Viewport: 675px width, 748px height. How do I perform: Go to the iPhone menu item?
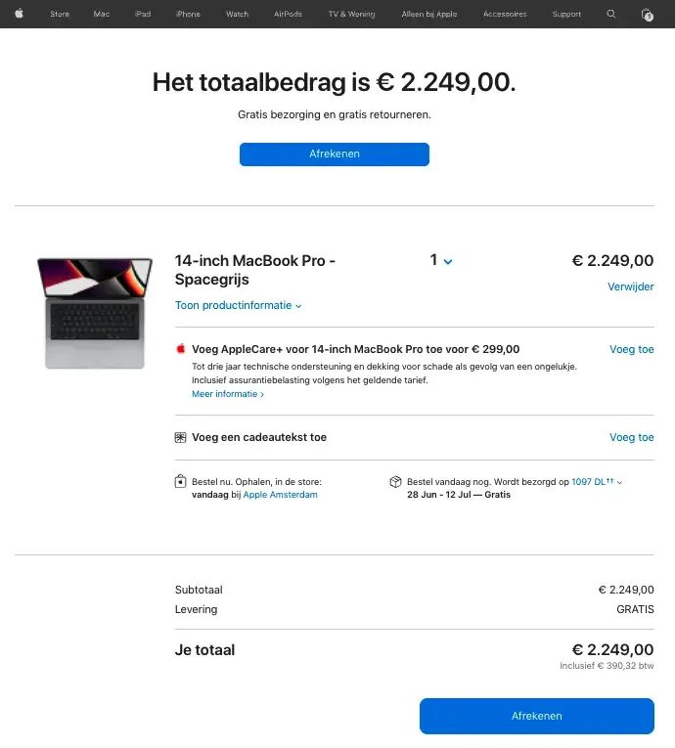(x=188, y=15)
